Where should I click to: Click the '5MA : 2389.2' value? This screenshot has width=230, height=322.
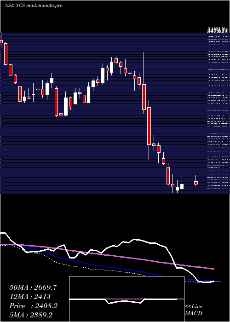[x=32, y=315]
